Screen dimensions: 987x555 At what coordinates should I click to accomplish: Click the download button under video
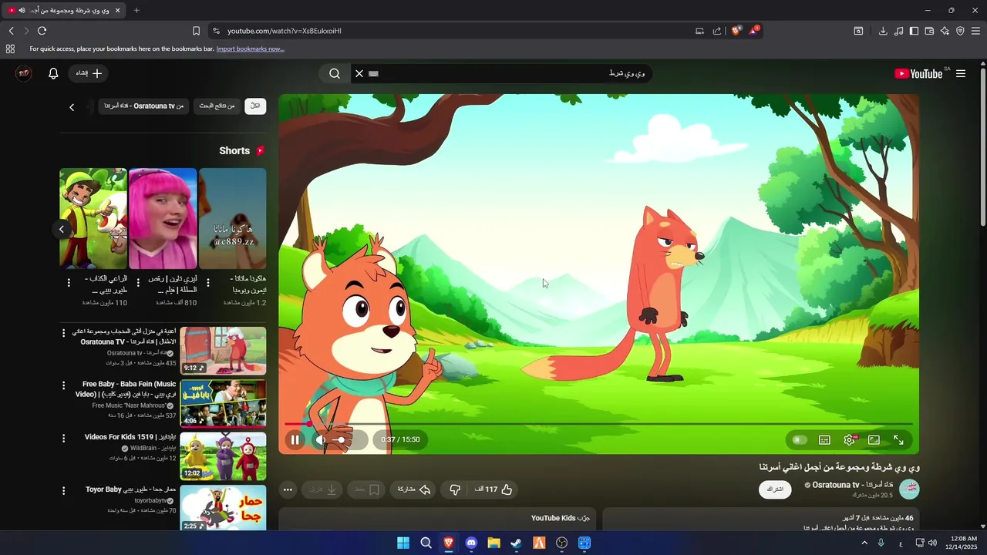tap(323, 489)
